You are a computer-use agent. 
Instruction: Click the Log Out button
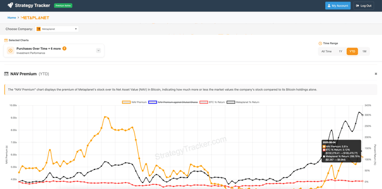tap(363, 6)
